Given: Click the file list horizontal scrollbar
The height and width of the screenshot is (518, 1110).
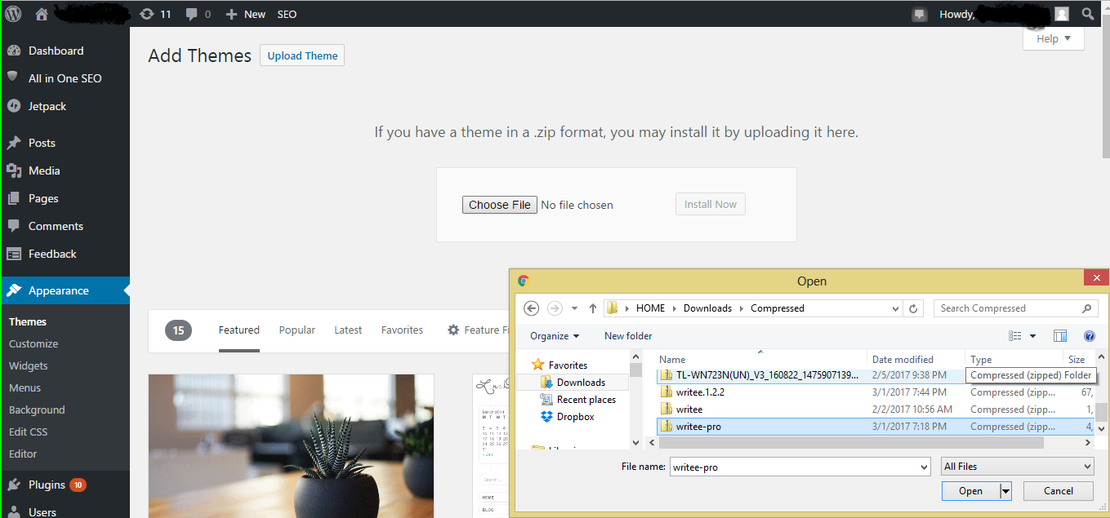Looking at the screenshot, I should [852, 442].
